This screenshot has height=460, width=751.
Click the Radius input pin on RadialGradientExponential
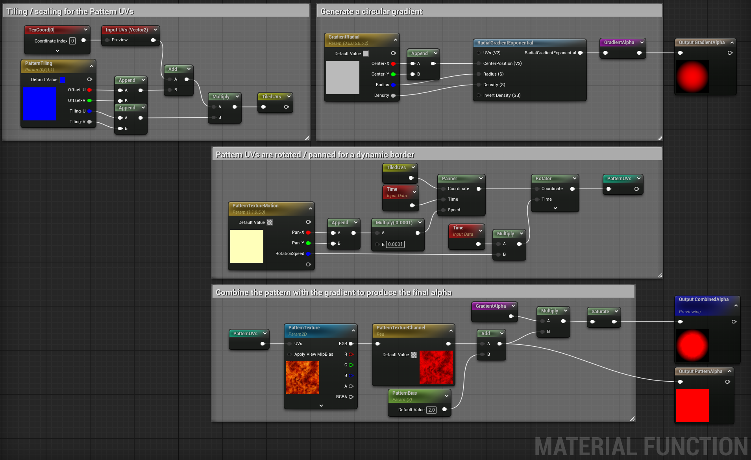click(x=478, y=74)
